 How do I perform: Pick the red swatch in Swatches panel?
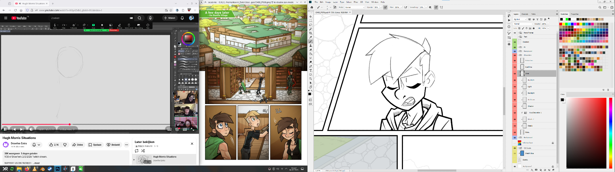click(x=561, y=24)
